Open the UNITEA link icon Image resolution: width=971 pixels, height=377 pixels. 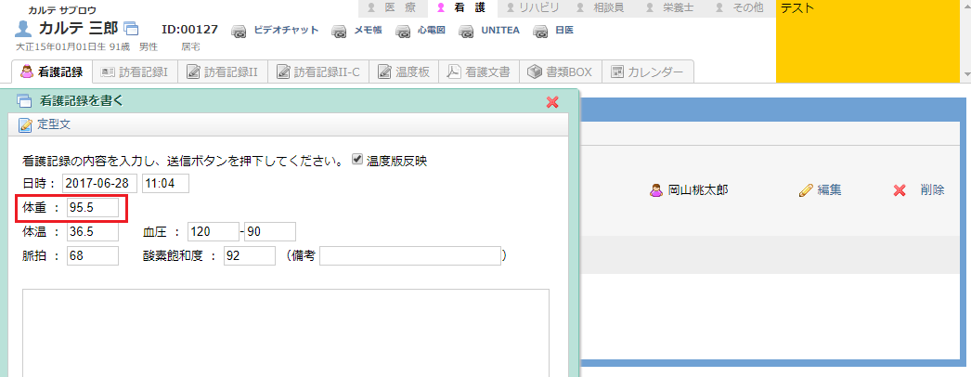coord(467,31)
